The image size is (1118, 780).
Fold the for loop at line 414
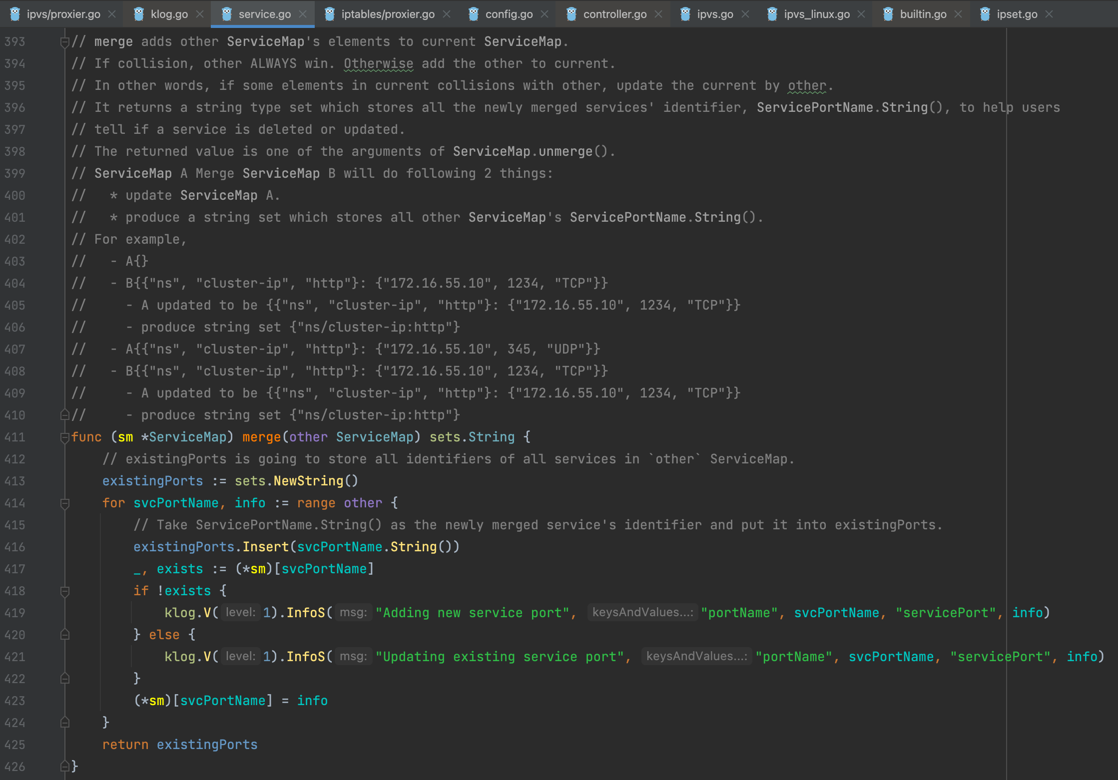[64, 504]
